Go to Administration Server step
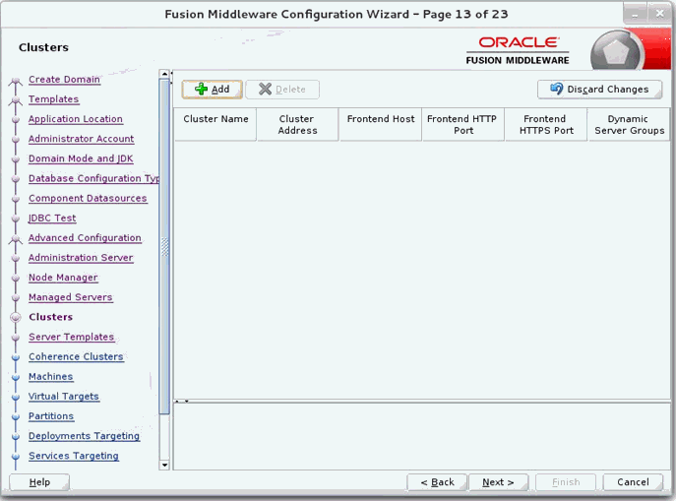 81,258
